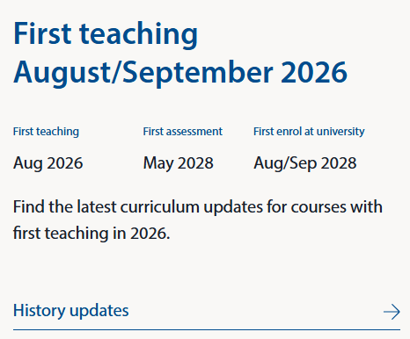
Task: Click the right arrow icon beside History updates
Action: [x=392, y=312]
